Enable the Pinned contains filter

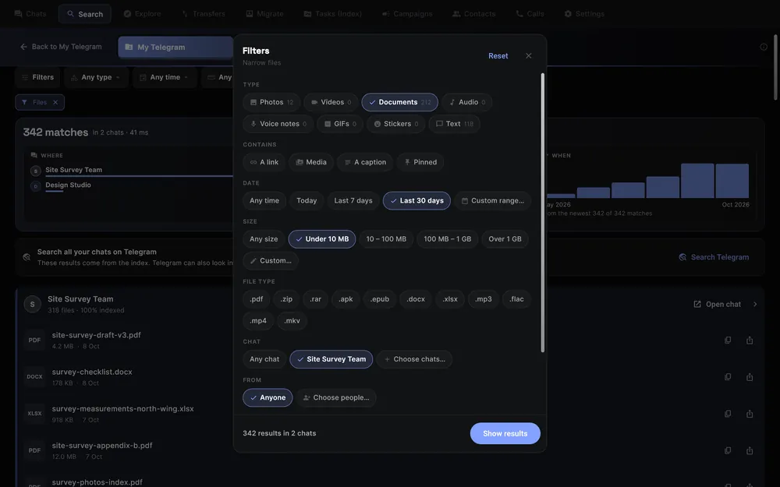(x=420, y=162)
